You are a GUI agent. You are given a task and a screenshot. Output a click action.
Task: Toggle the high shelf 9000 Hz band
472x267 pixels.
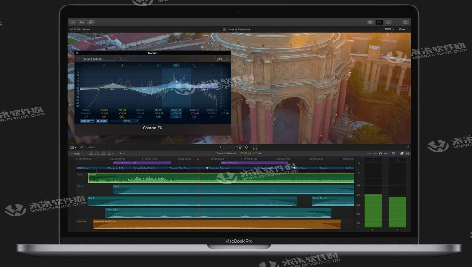(194, 65)
